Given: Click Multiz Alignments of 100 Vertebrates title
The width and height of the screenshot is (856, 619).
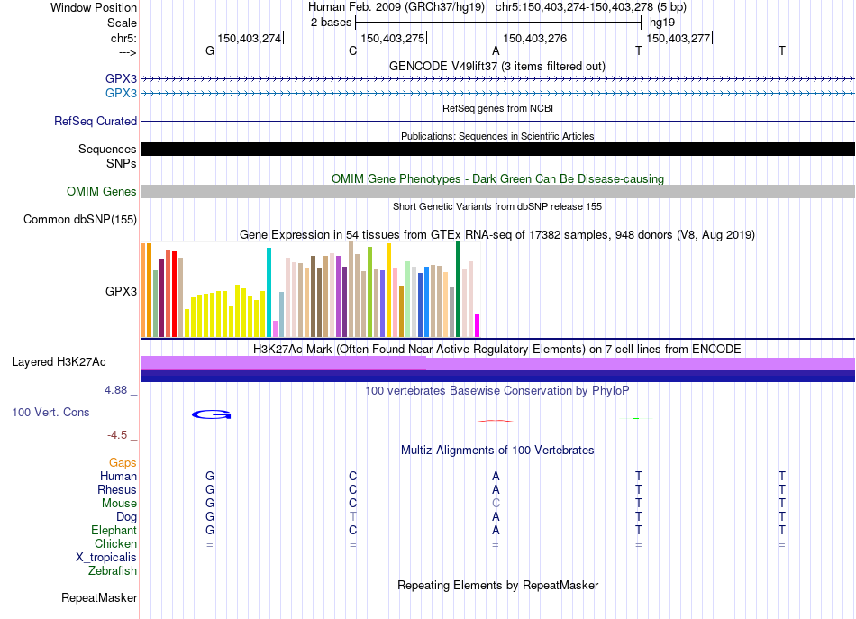Looking at the screenshot, I should (497, 451).
